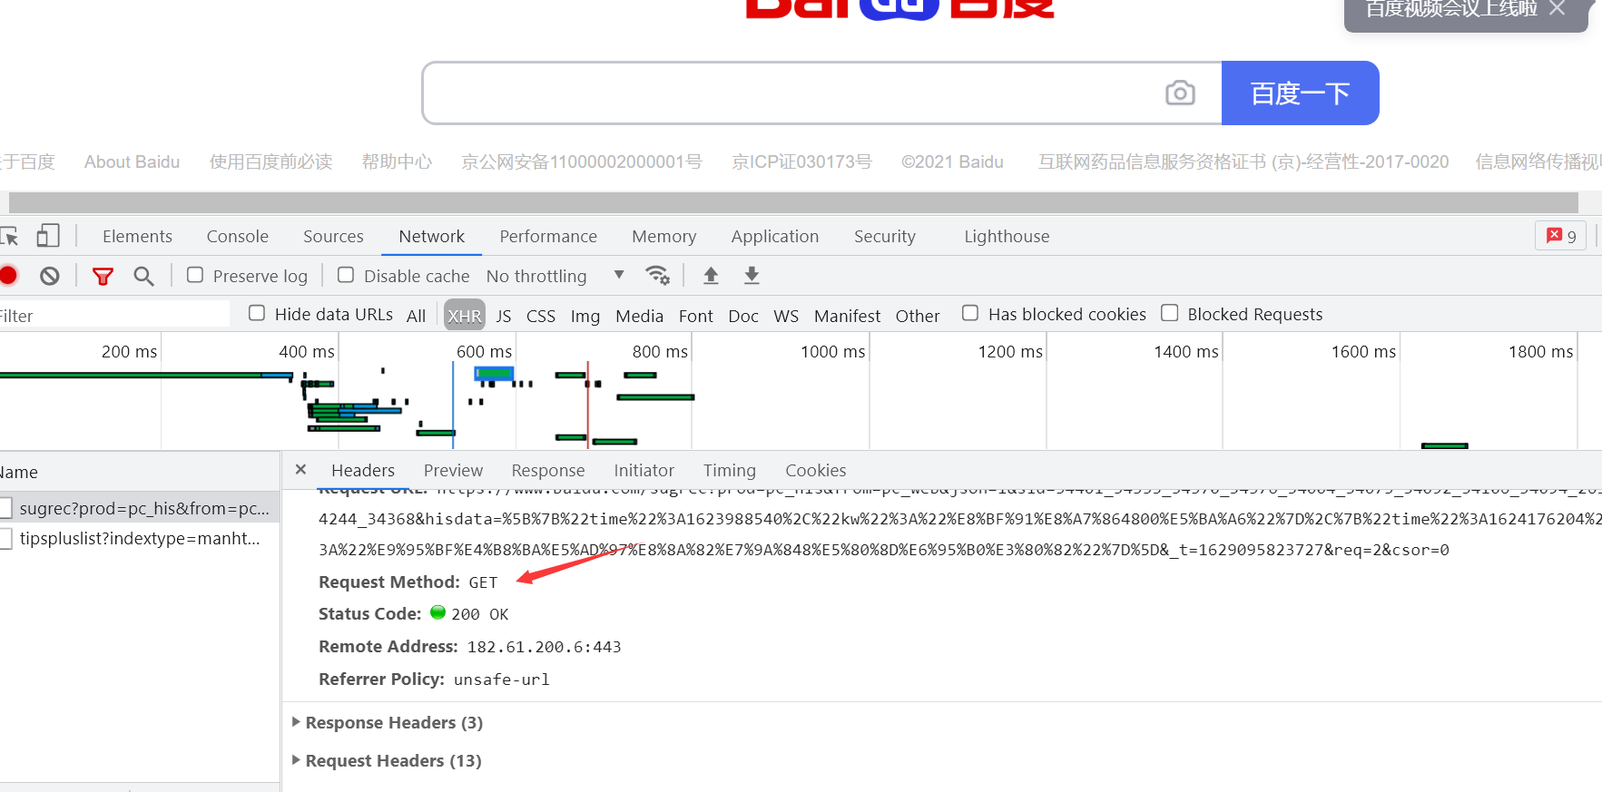
Task: Select the tipspluslist?indextype request row
Action: tap(140, 539)
